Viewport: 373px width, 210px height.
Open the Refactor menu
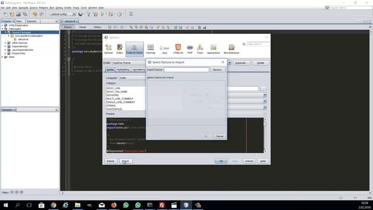click(44, 8)
